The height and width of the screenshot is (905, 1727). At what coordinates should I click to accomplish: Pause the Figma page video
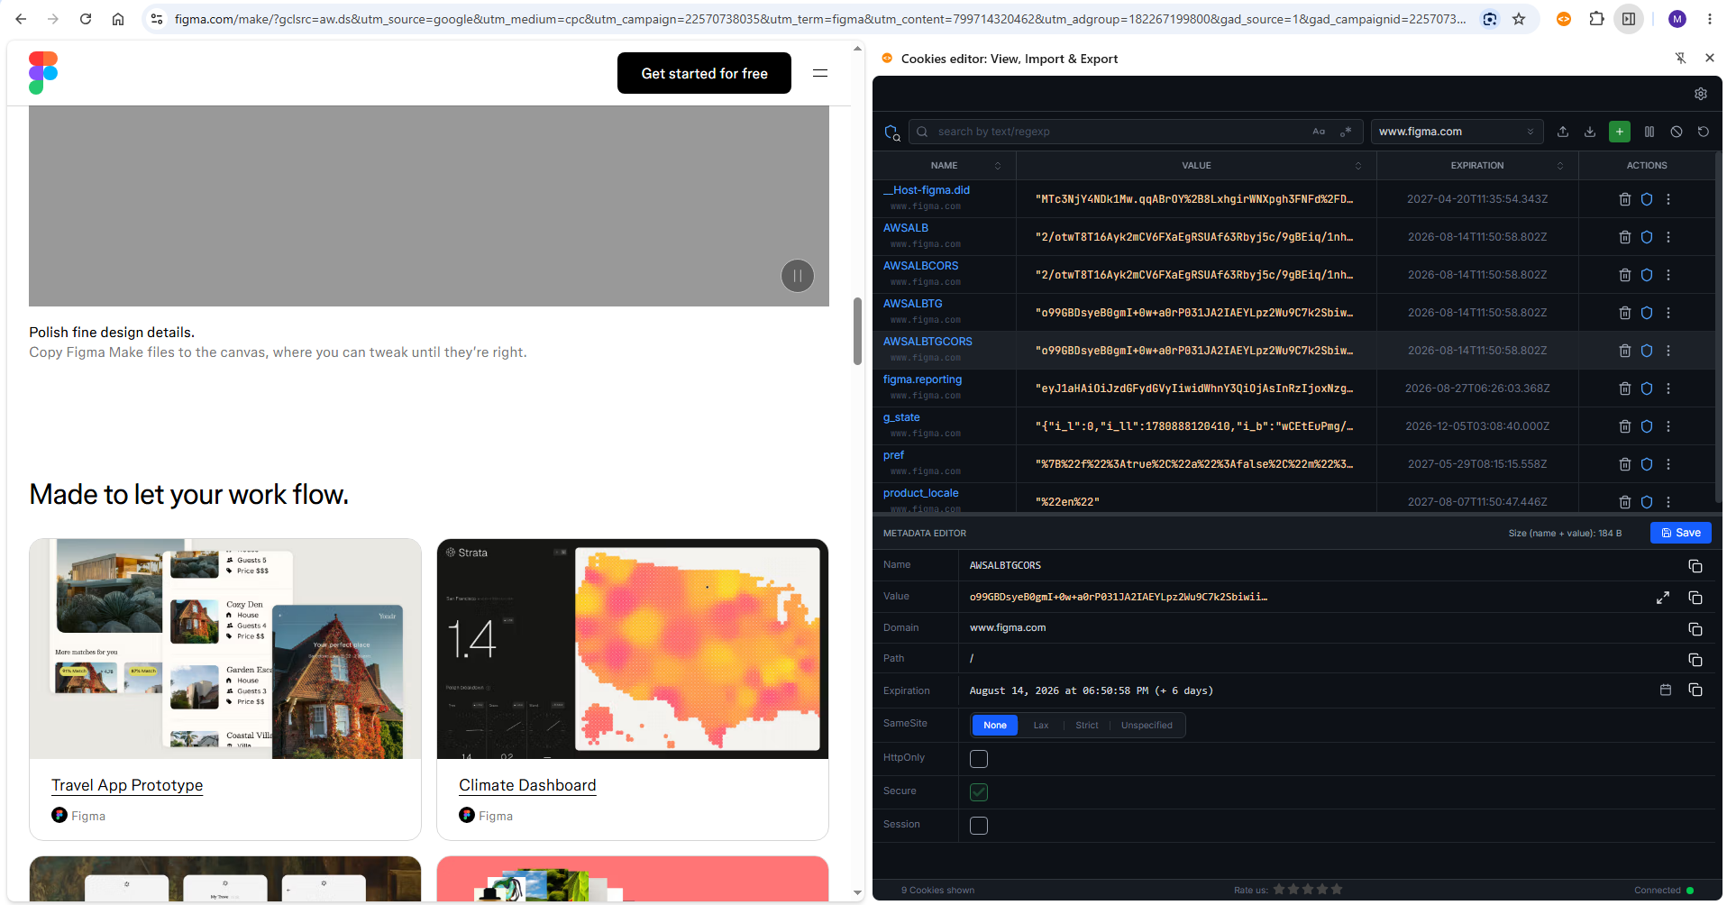(x=797, y=276)
